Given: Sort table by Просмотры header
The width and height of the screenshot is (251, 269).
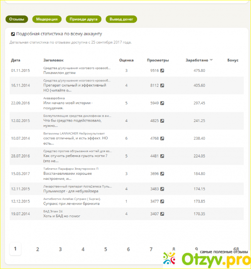Looking at the screenshot, I should tap(158, 60).
